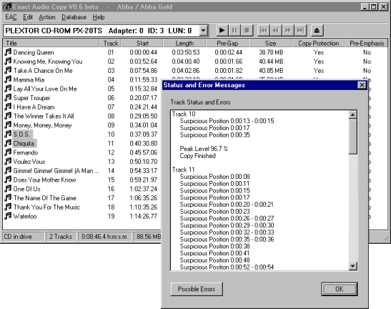Viewport: 391px width, 309px height.
Task: Click the error list scroll down arrow
Action: click(x=352, y=266)
